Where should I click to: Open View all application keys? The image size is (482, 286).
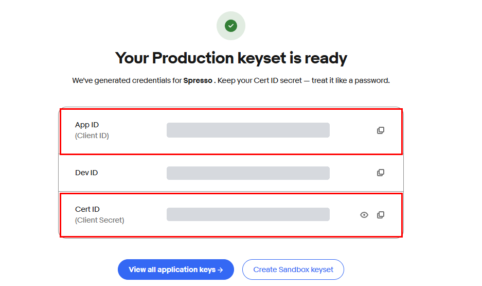176,270
